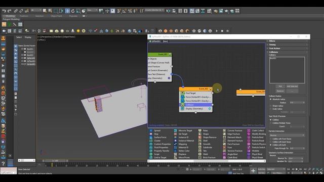This screenshot has width=324, height=182.
Task: Select the Shape radius radio button
Action: [271, 106]
